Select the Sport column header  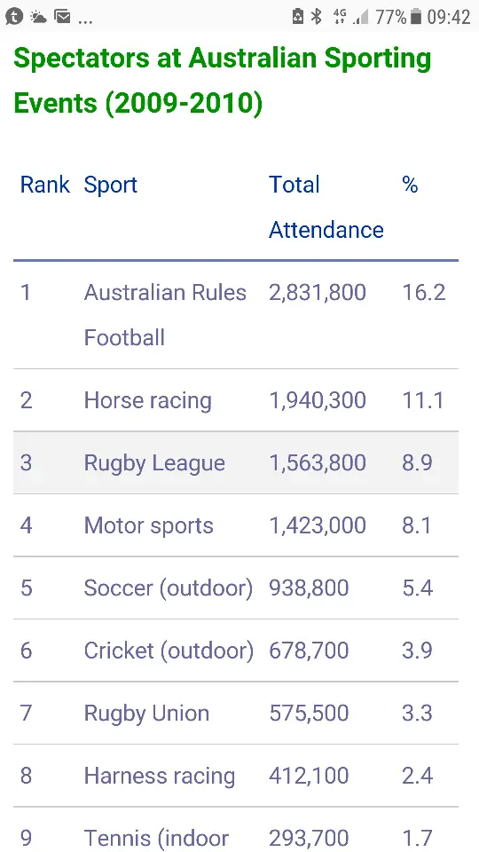pyautogui.click(x=111, y=185)
